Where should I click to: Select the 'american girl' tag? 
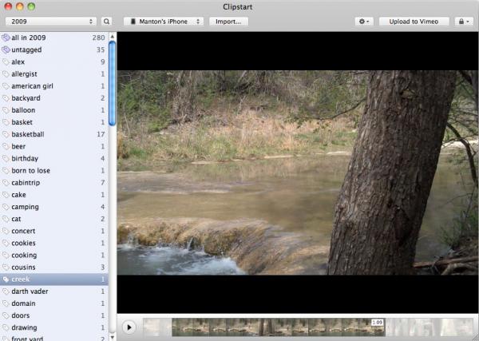[x=54, y=86]
